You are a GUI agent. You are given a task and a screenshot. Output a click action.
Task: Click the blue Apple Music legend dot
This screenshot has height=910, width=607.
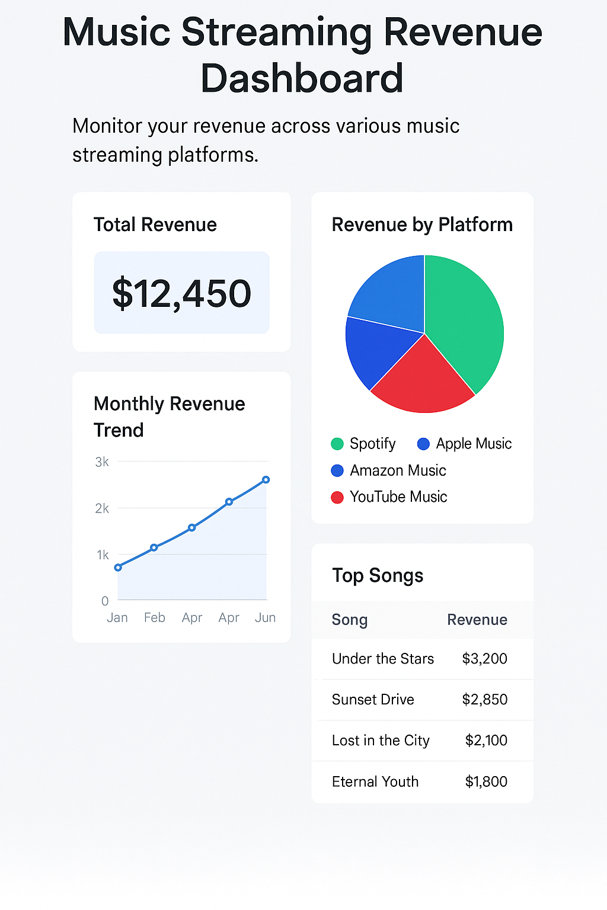click(423, 443)
